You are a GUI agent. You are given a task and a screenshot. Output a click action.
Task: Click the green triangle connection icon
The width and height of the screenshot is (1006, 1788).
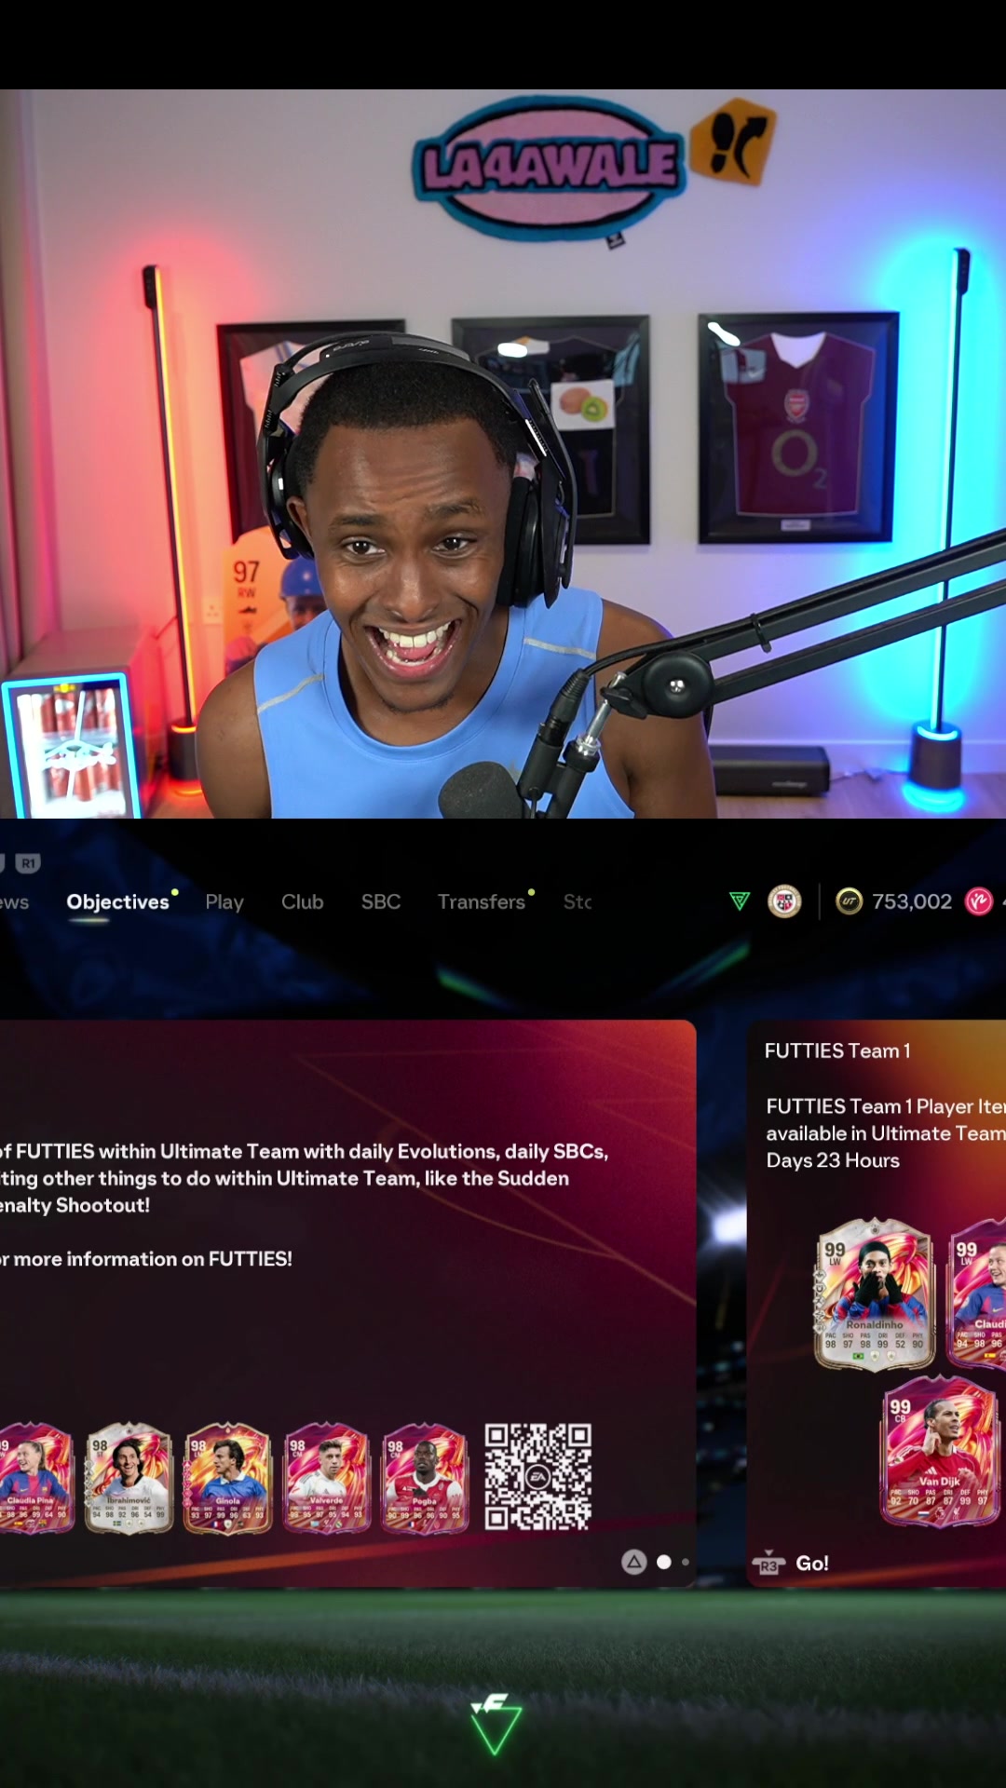(740, 901)
